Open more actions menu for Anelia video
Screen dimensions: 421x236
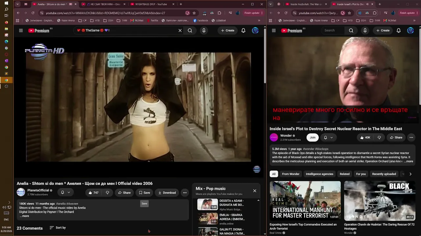click(x=185, y=193)
